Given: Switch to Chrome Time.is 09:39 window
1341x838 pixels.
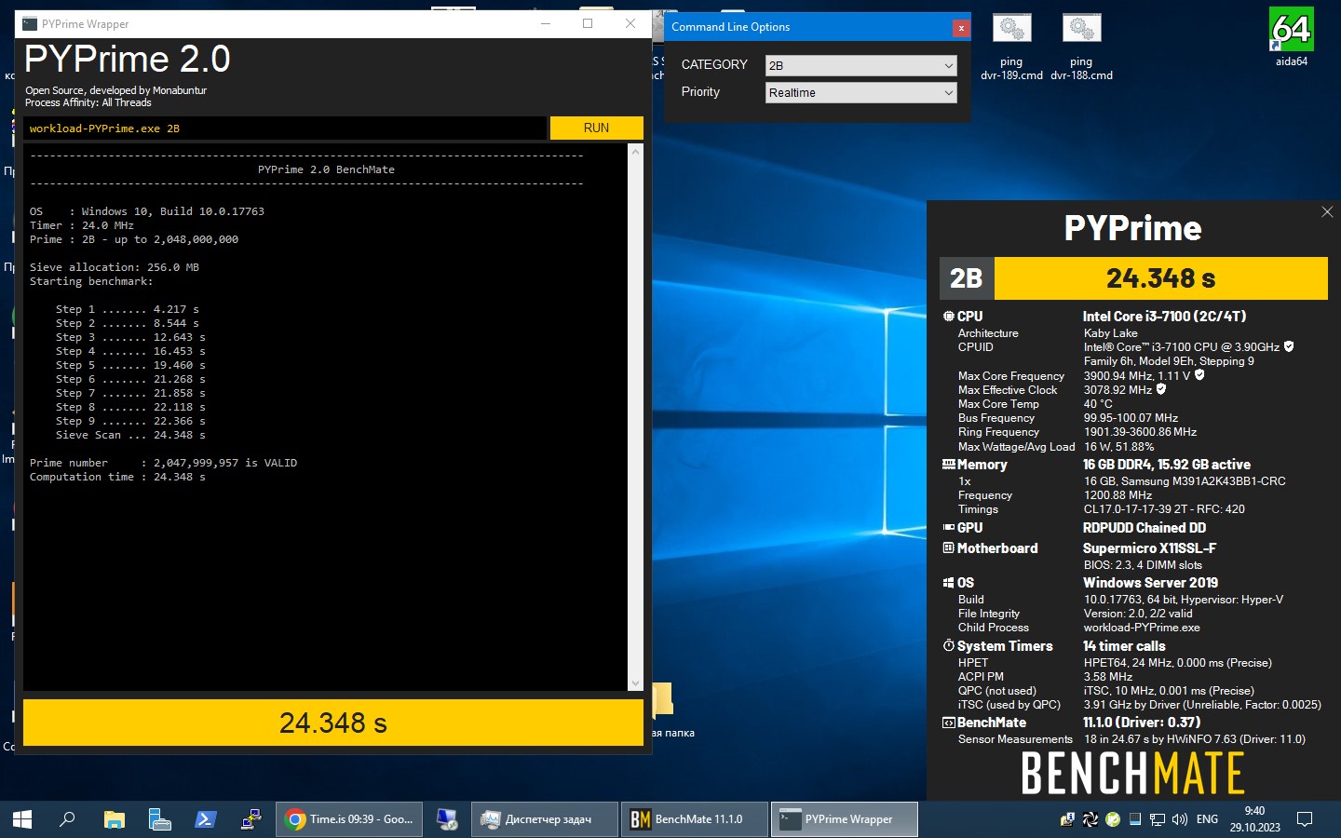Looking at the screenshot, I should tap(349, 819).
